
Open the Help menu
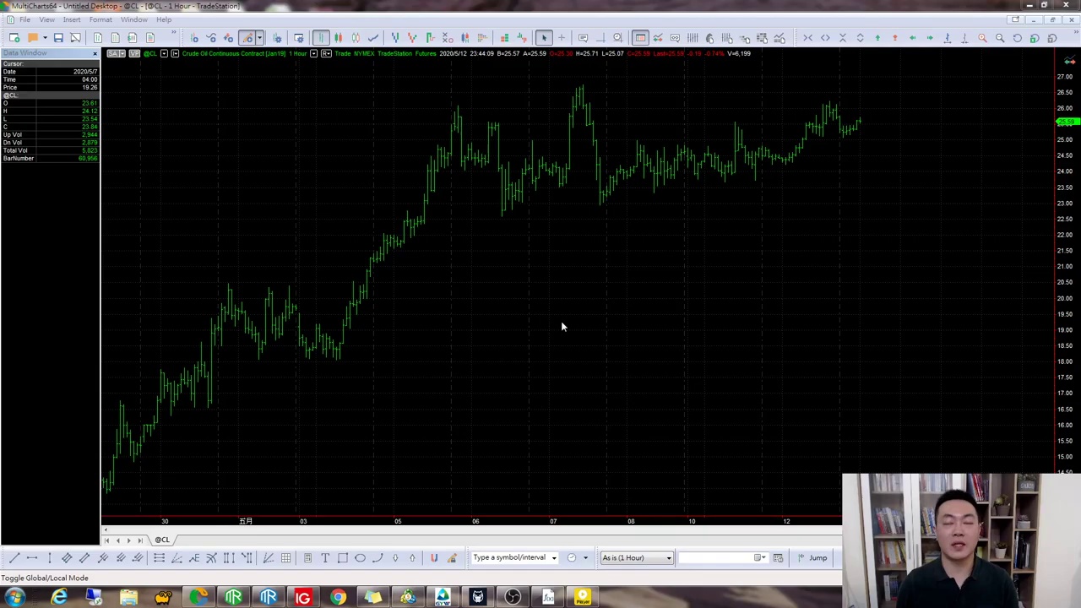[164, 19]
